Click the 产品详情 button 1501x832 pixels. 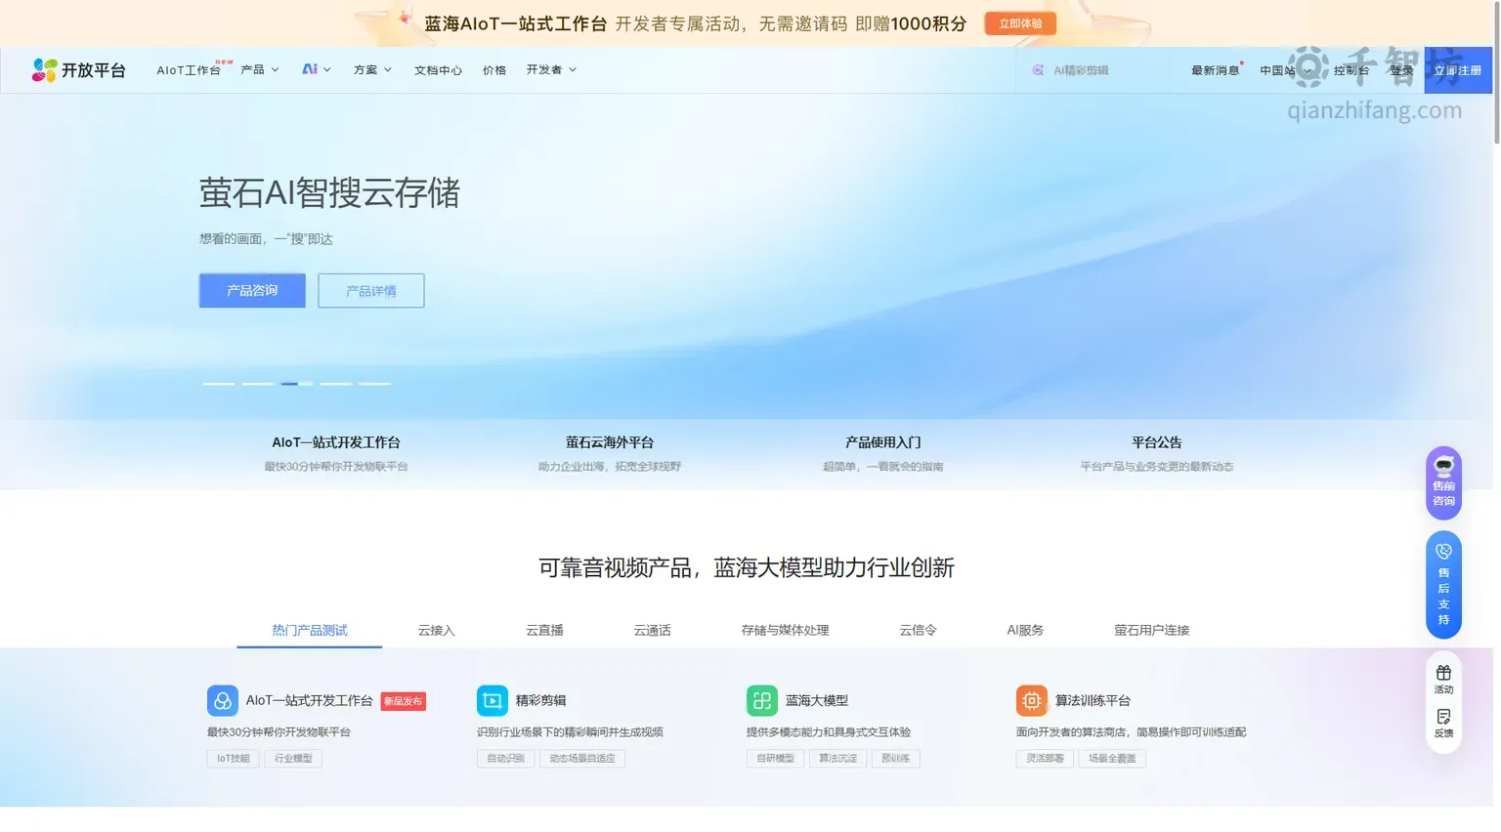pos(371,290)
